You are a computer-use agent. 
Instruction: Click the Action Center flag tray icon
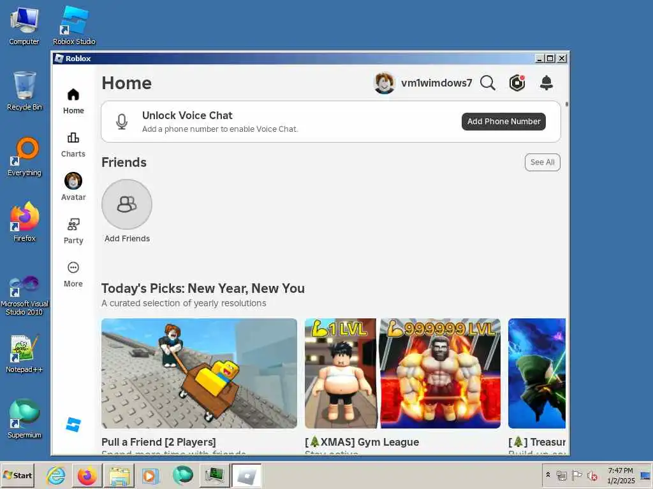coord(576,475)
